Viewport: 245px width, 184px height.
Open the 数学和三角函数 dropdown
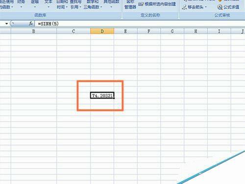[93, 4]
